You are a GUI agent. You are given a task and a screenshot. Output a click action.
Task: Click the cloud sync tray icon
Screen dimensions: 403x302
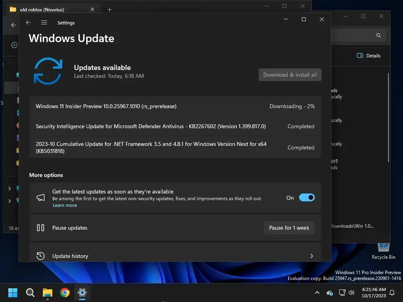pyautogui.click(x=330, y=293)
